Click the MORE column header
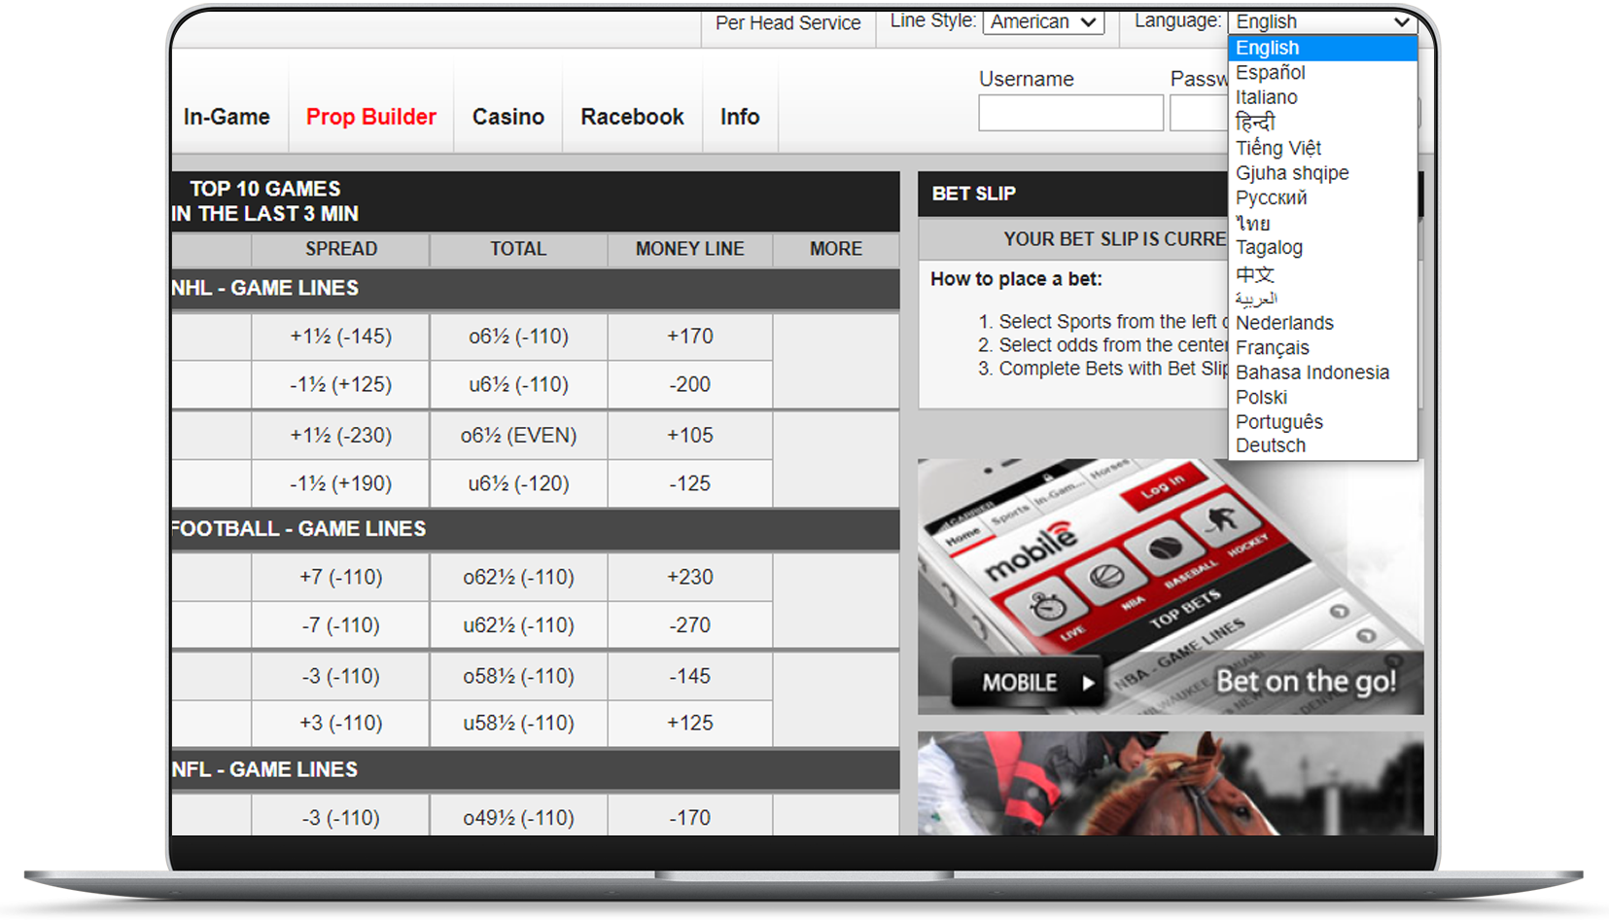Screen dimensions: 1609x923 coord(836,249)
